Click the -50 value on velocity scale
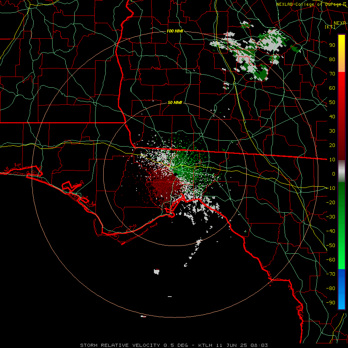The width and height of the screenshot is (348, 348). (331, 245)
